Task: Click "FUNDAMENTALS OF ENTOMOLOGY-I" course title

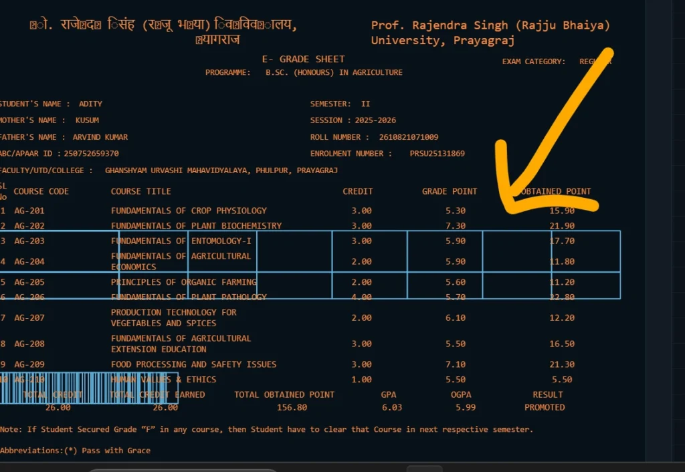Action: 181,241
